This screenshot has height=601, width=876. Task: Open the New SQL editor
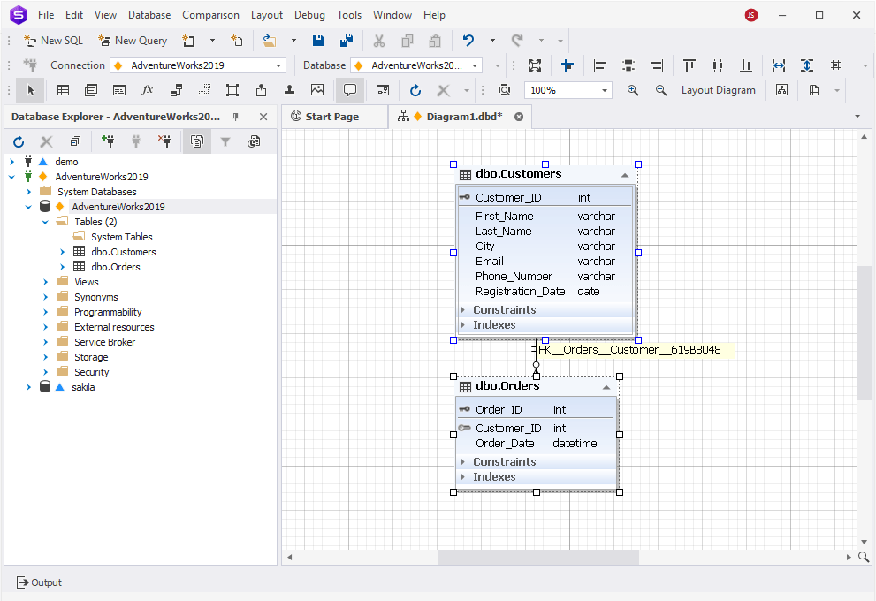52,40
